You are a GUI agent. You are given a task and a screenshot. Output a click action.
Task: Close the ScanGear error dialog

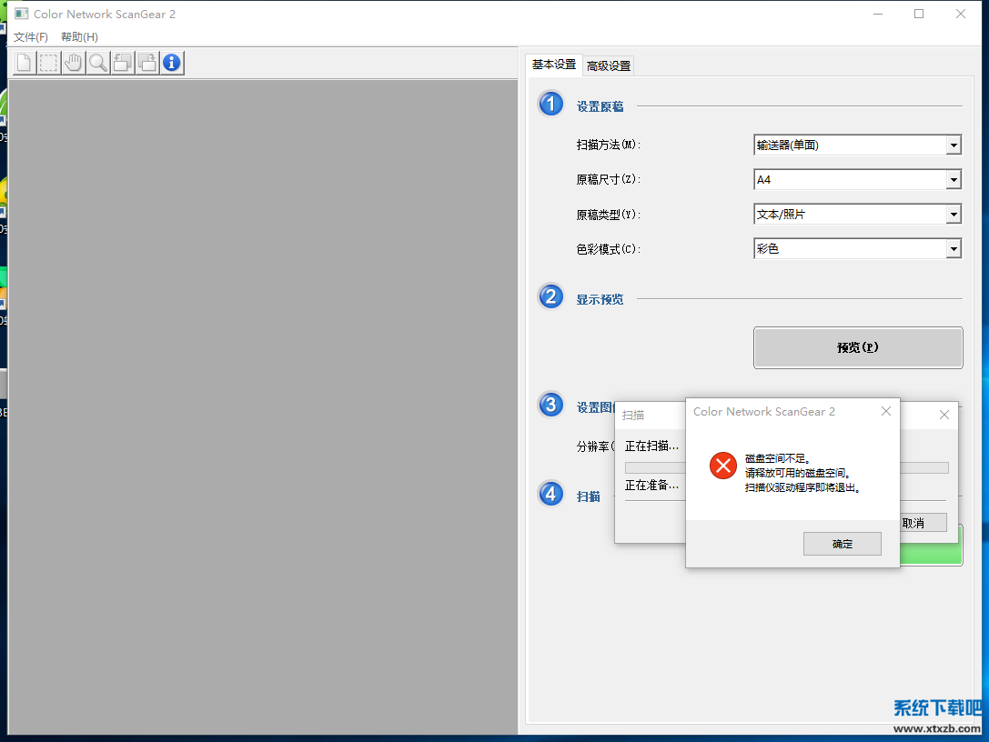[885, 412]
